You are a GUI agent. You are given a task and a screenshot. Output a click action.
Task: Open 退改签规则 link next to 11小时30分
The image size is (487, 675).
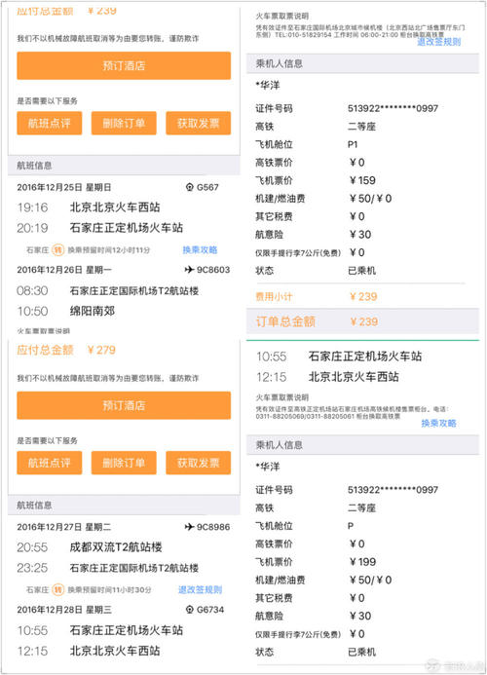(201, 589)
